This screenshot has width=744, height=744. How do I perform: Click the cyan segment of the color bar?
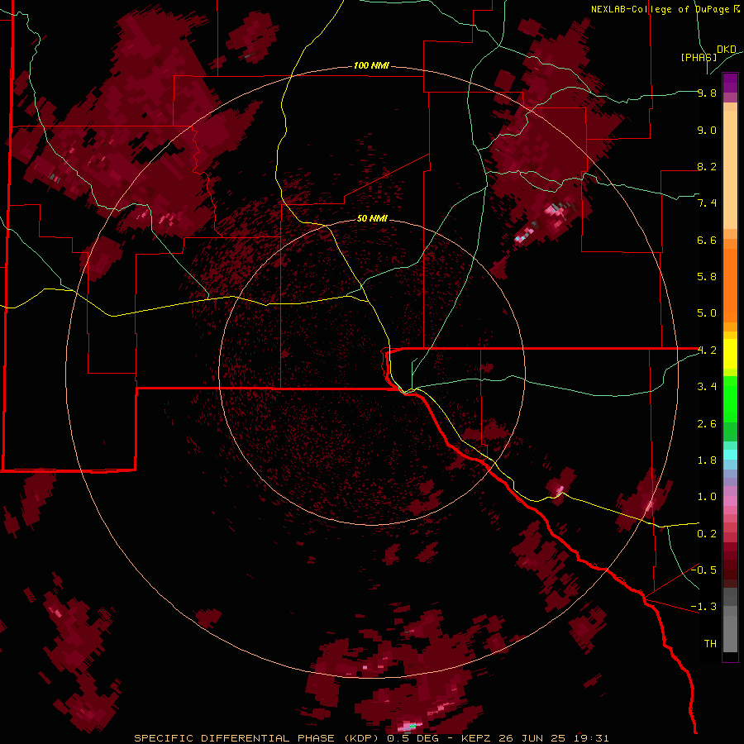pyautogui.click(x=730, y=454)
